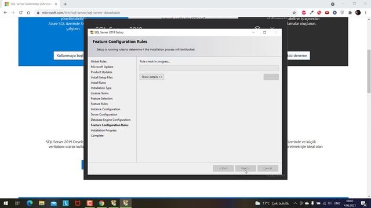Open Chrome's three-dot menu
Image resolution: width=371 pixels, height=208 pixels.
click(x=366, y=13)
